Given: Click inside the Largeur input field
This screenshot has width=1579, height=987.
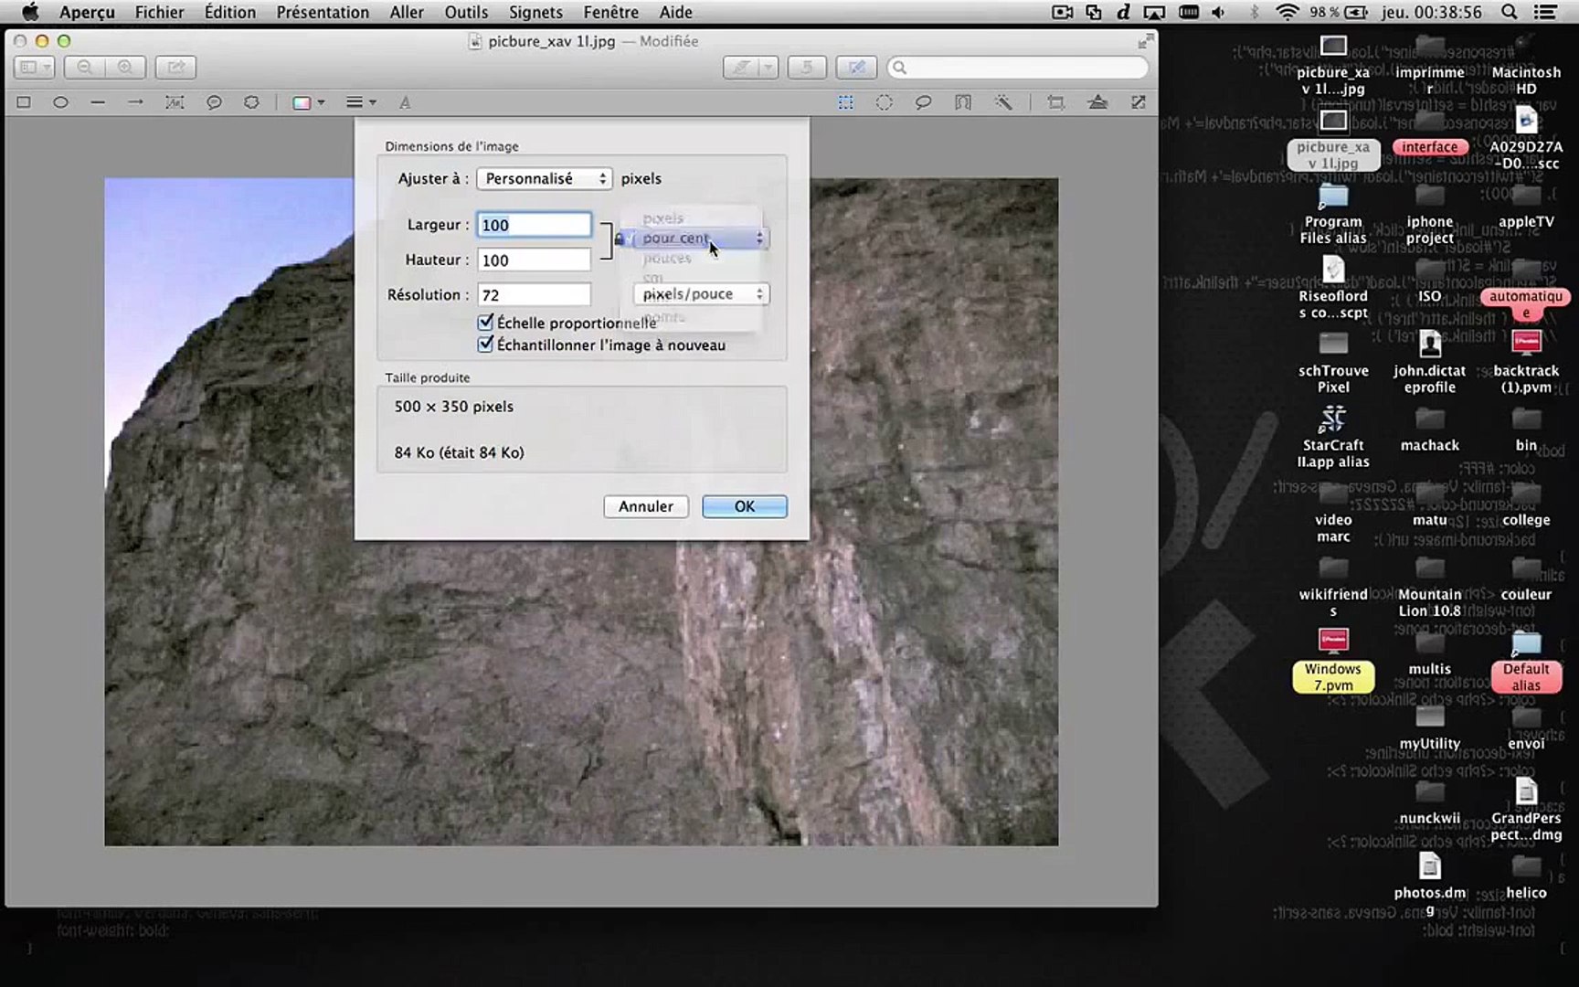Looking at the screenshot, I should click(x=534, y=224).
